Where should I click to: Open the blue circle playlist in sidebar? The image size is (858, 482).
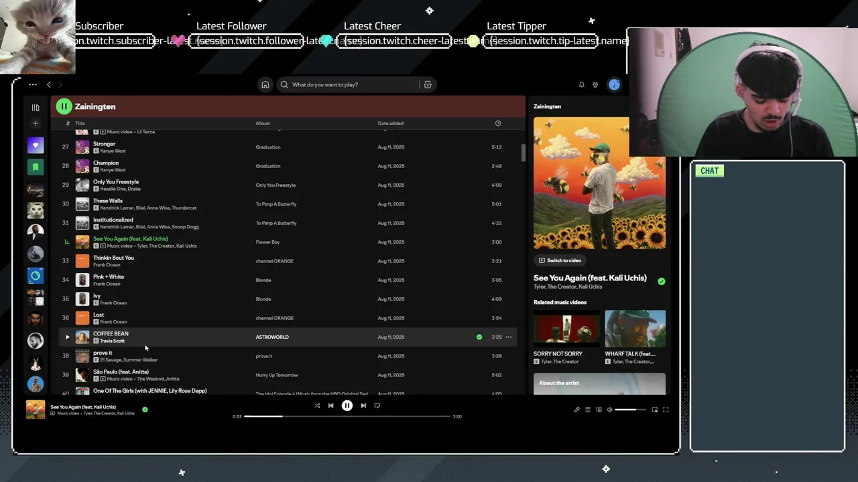click(36, 275)
